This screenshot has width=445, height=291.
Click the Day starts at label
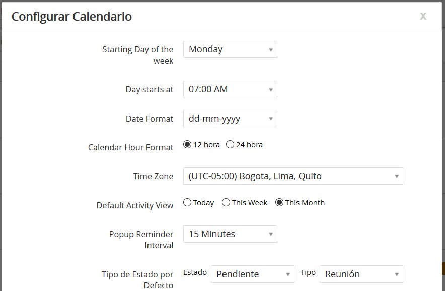pyautogui.click(x=150, y=89)
